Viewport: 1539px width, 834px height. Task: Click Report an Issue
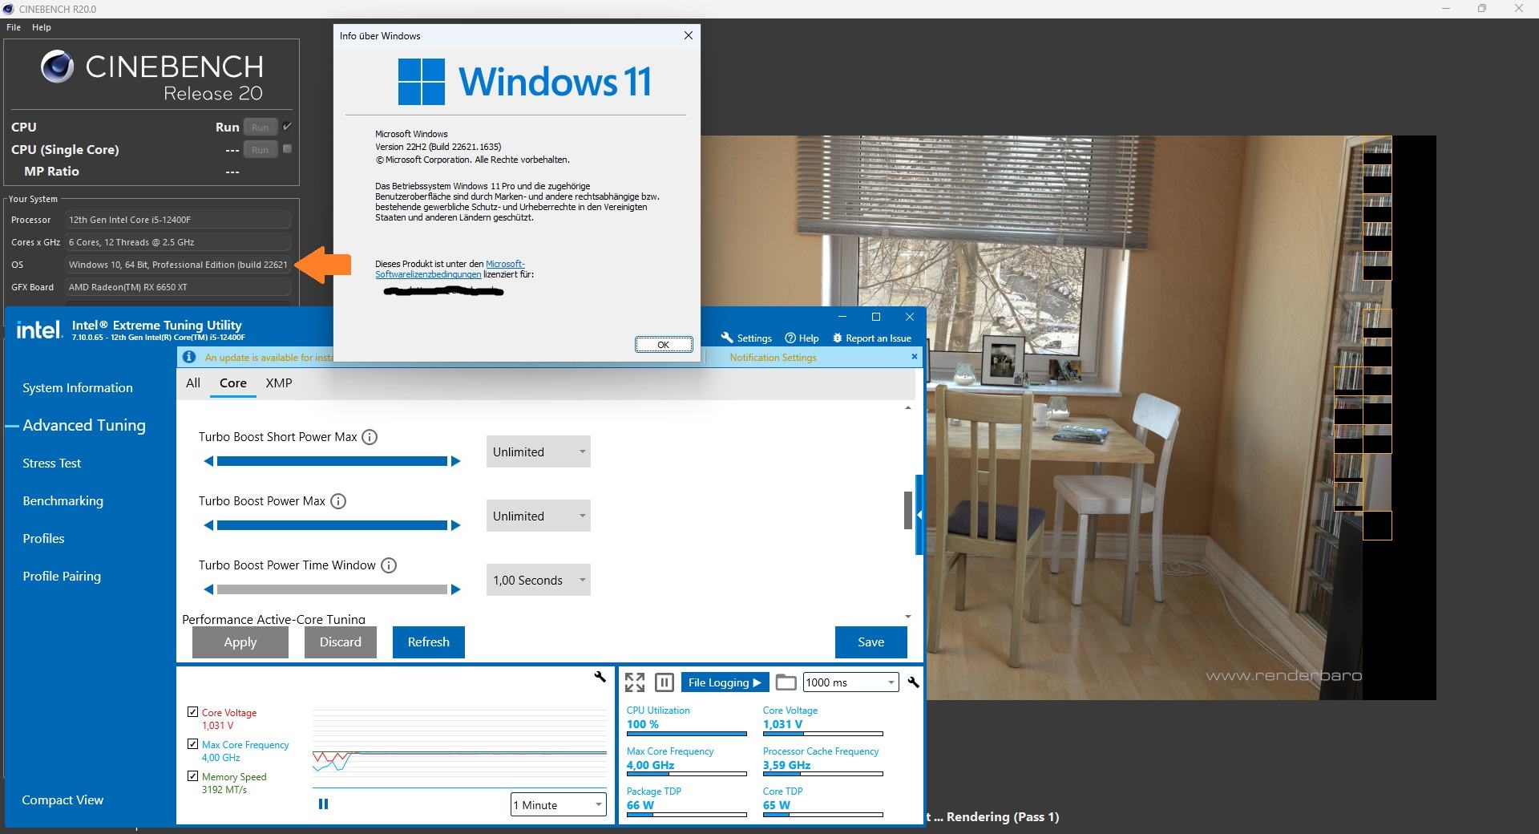(x=872, y=338)
